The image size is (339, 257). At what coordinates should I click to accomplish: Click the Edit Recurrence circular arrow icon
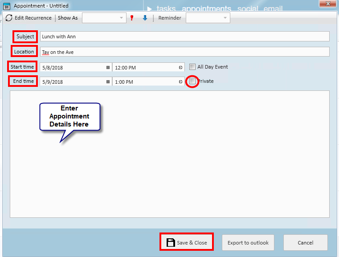tap(9, 18)
